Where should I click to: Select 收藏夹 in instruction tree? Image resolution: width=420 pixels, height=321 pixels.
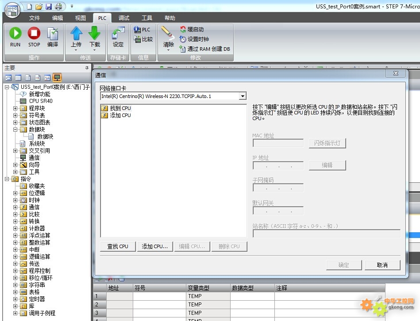click(x=37, y=186)
